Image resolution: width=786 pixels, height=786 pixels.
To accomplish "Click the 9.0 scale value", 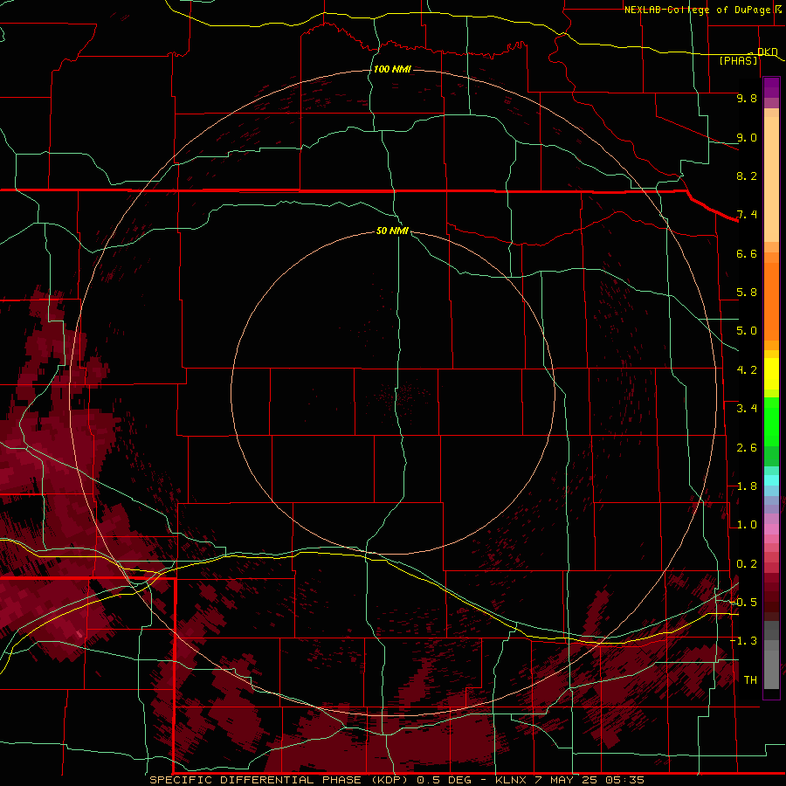I will (747, 137).
